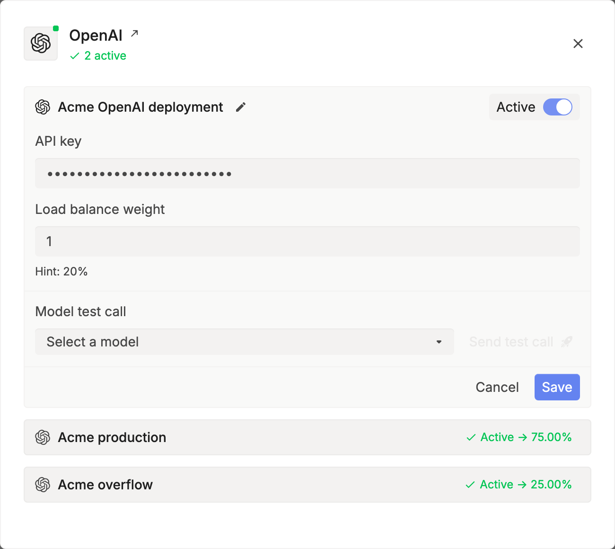Click the OpenAI icon on Acme production
The image size is (615, 549).
(43, 437)
